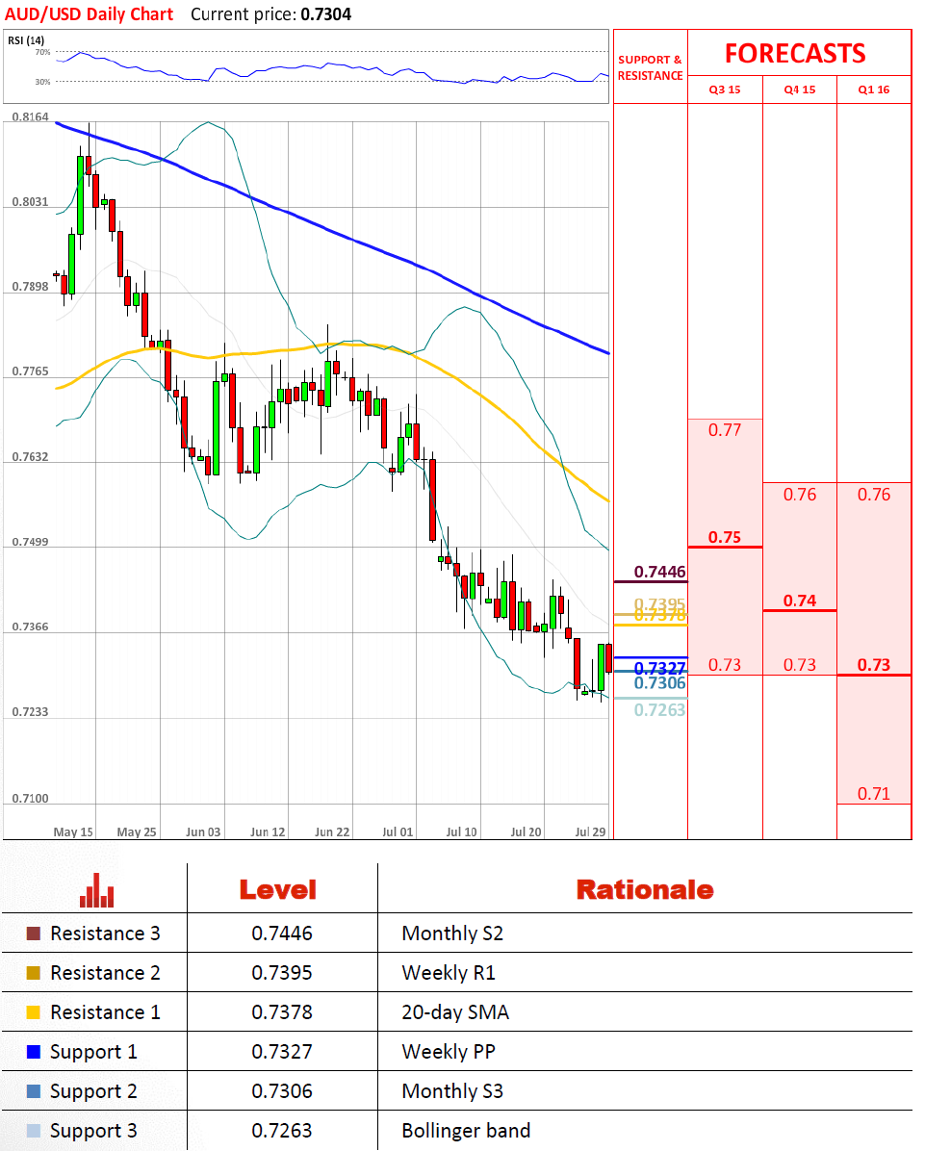Click the bold 0.75 forecast in Q3 15
This screenshot has width=925, height=1151.
725,537
